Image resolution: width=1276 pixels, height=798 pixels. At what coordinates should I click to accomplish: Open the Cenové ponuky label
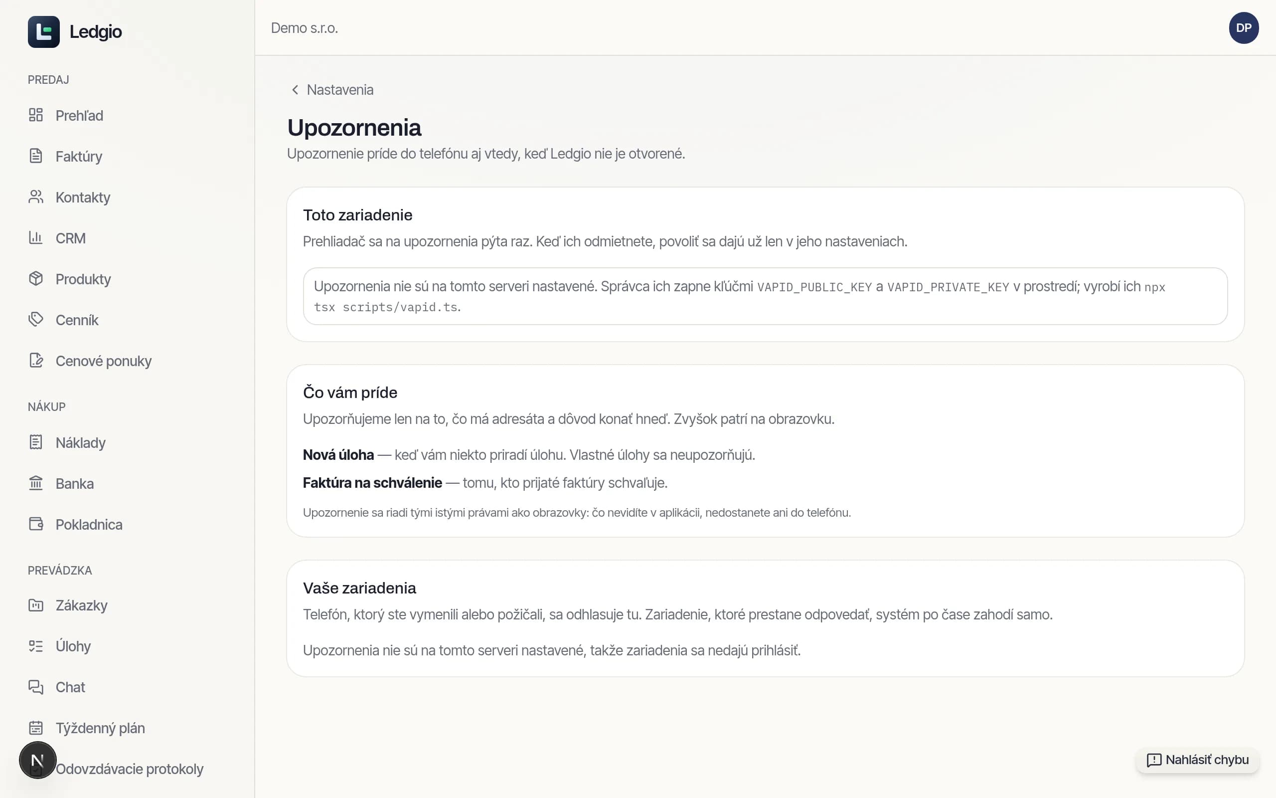tap(103, 361)
